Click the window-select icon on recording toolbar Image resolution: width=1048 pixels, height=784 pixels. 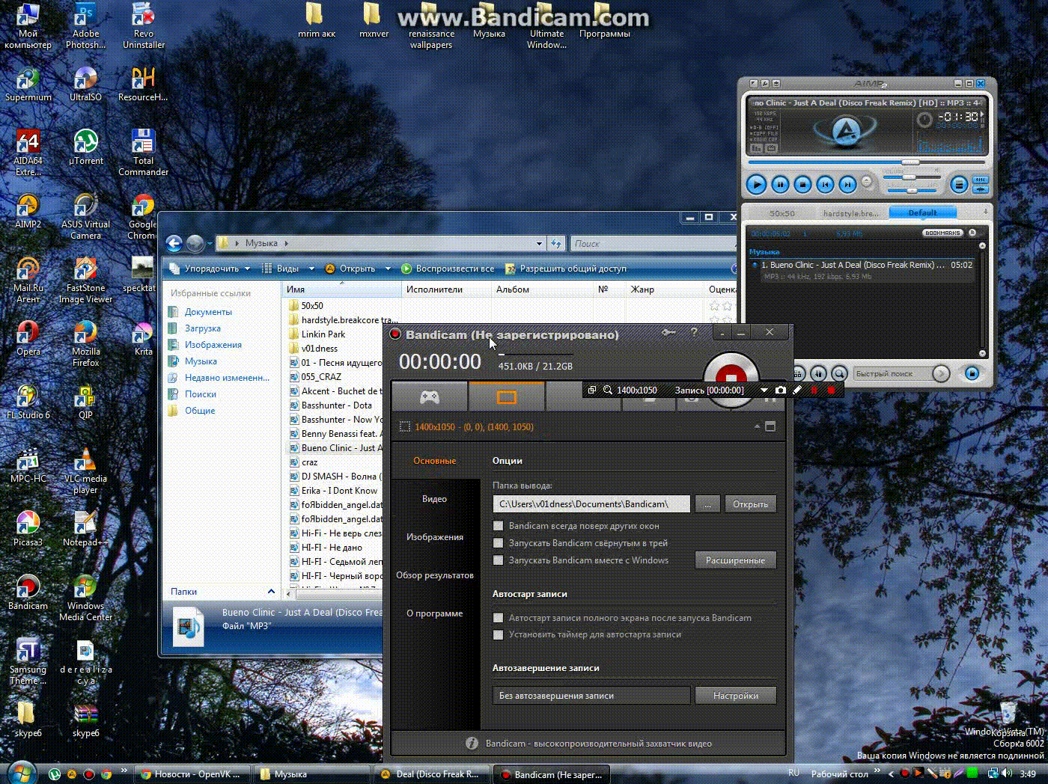click(592, 390)
